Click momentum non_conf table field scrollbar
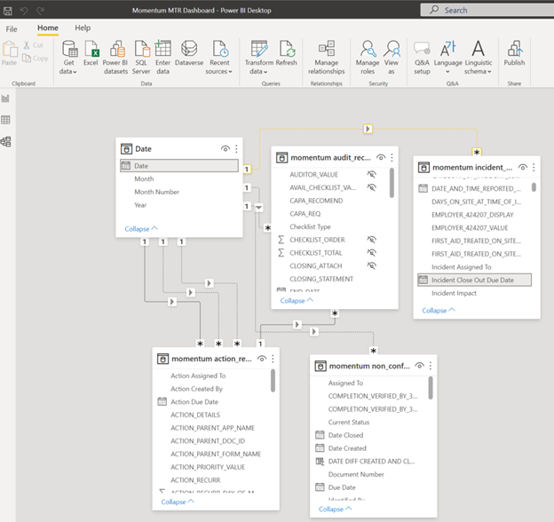Viewport: 554px width, 522px height. pyautogui.click(x=431, y=388)
